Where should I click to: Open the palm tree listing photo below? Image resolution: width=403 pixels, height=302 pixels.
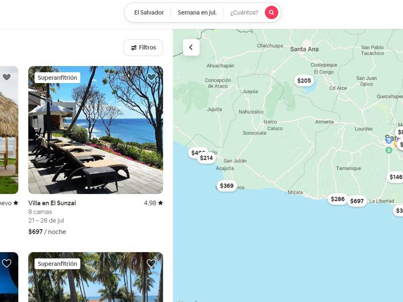click(x=96, y=277)
